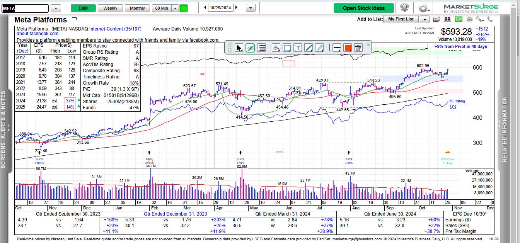
Task: Expand Related Information side panel
Action: [x=504, y=129]
